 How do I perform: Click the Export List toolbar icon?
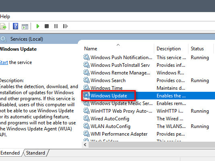pyautogui.click(x=3, y=26)
